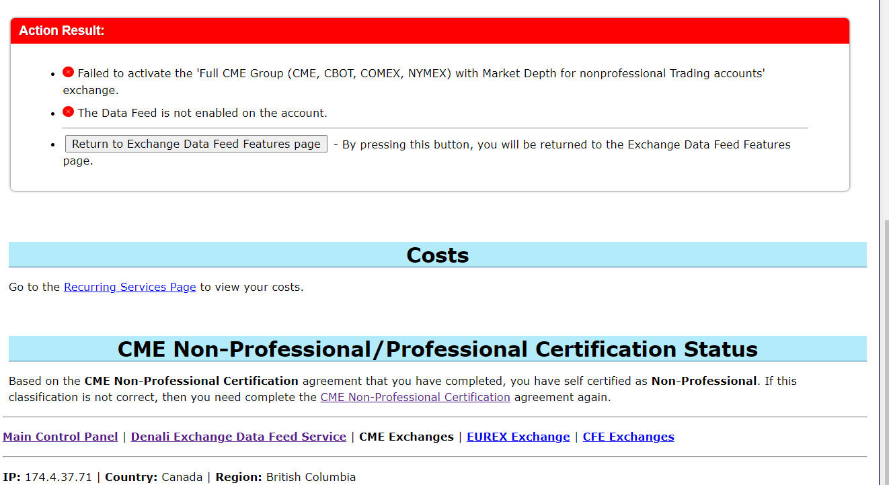This screenshot has height=485, width=889.
Task: Open the CFE Exchanges link
Action: coord(629,437)
